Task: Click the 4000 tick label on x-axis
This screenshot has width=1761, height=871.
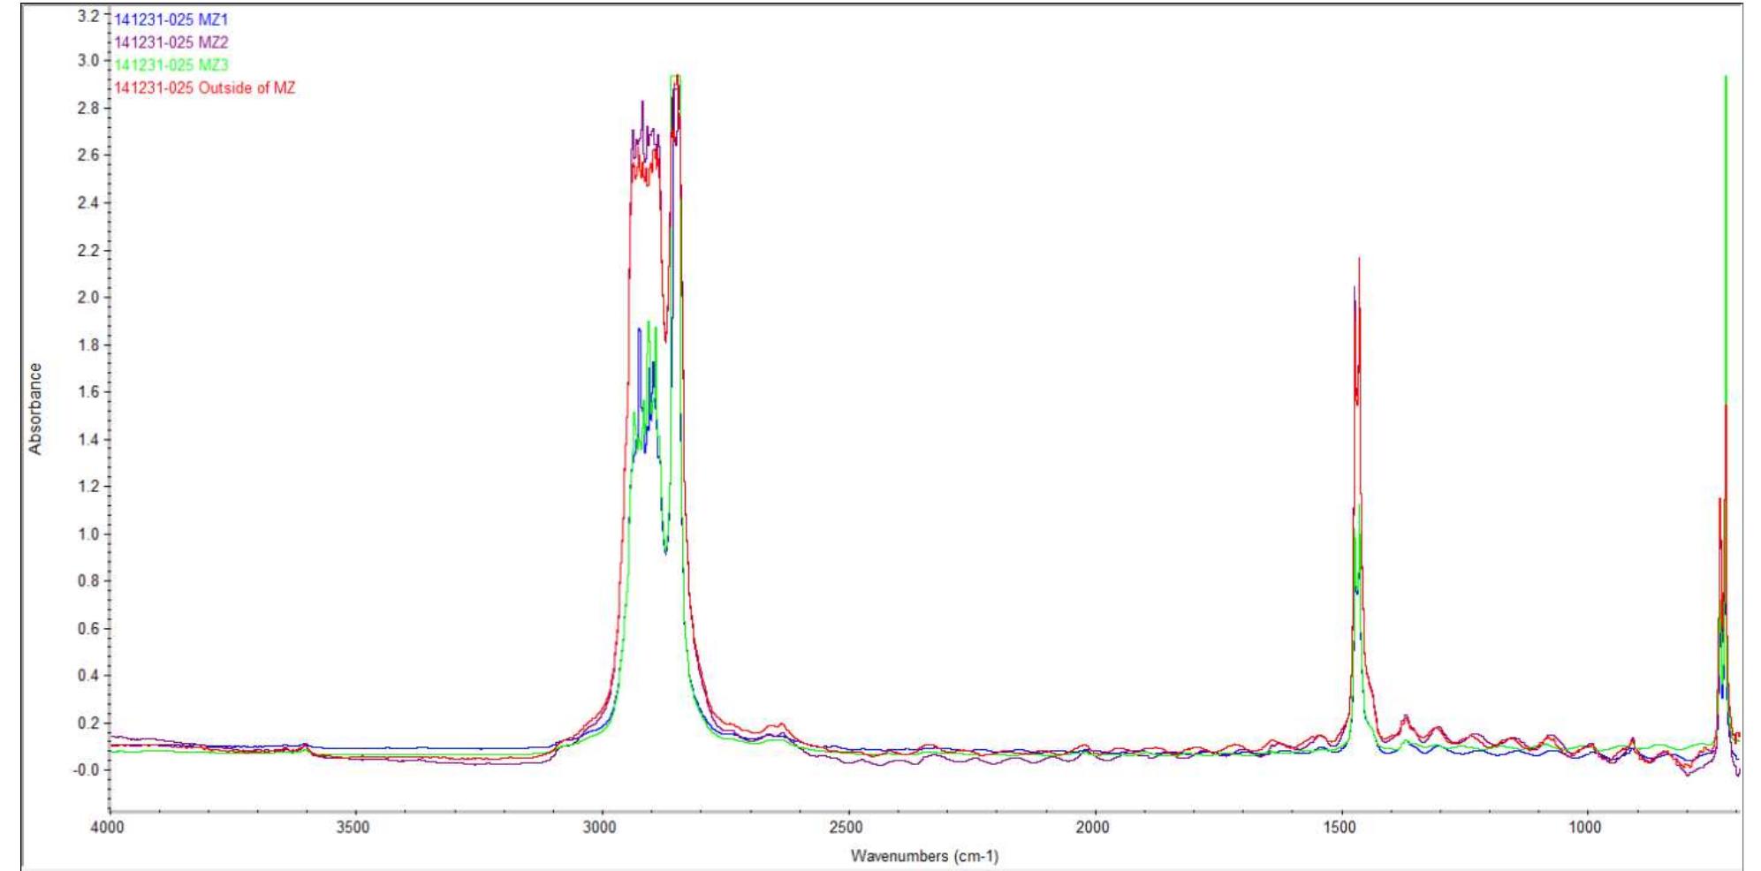Action: point(108,827)
